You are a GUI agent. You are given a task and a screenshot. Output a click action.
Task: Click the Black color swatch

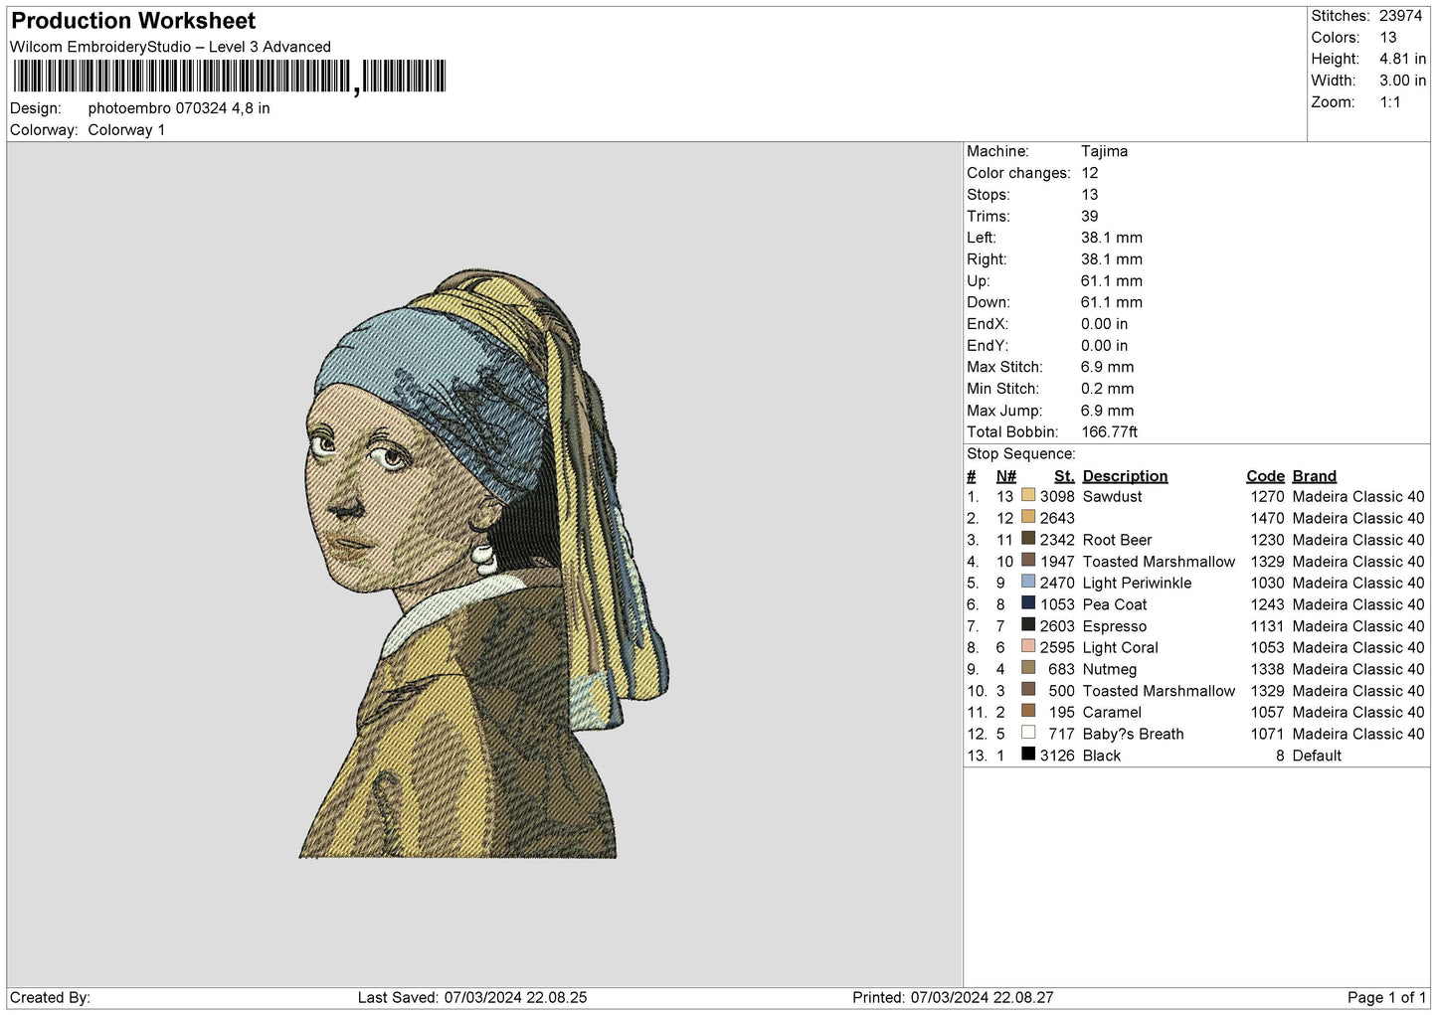(1028, 755)
